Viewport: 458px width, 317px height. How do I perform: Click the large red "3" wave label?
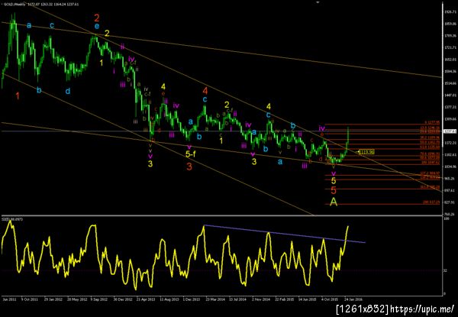click(x=189, y=167)
